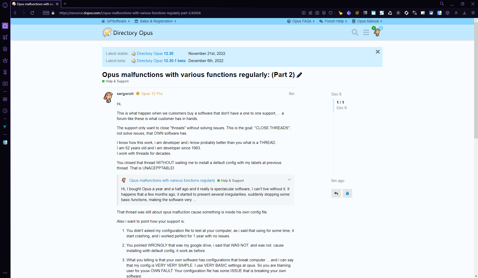Open the history clock icon in sidebar
This screenshot has width=478, height=278.
(x=5, y=111)
